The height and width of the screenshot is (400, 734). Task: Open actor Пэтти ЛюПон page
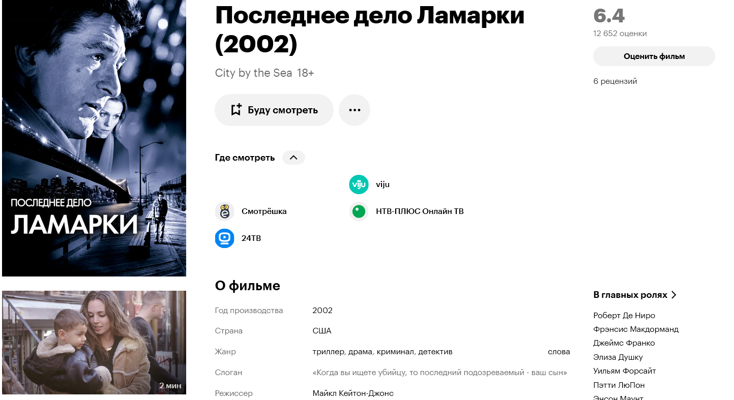[x=619, y=385]
